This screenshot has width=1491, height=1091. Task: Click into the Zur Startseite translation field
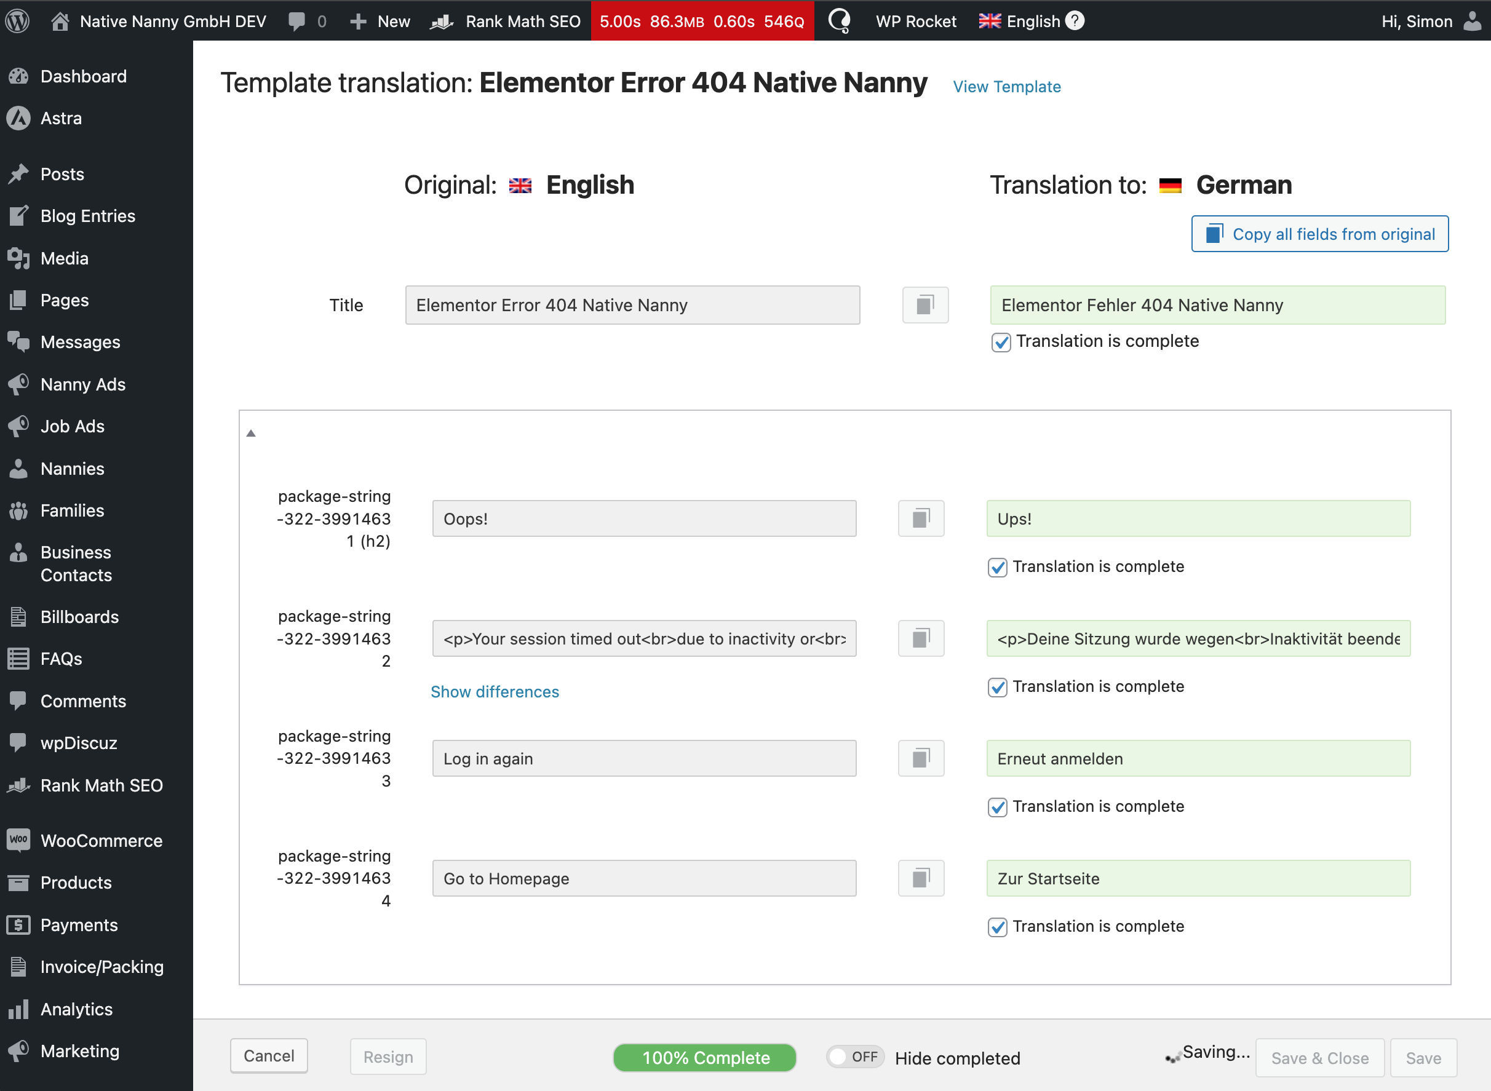pos(1198,878)
